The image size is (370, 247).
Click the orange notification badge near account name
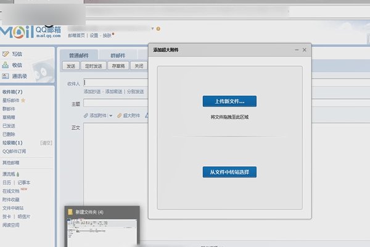coord(158,29)
